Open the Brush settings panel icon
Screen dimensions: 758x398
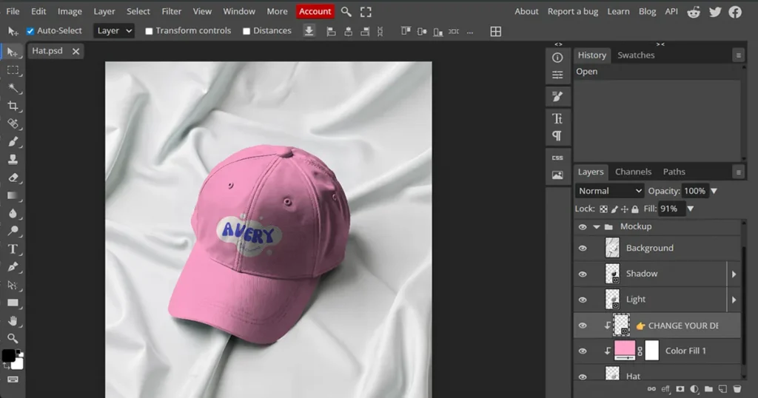coord(557,97)
